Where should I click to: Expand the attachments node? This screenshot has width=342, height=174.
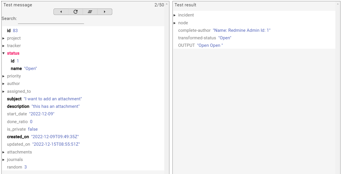[x=3, y=152]
